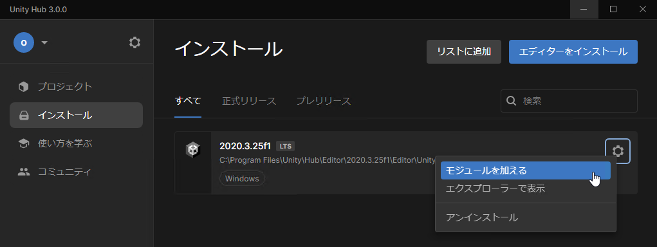Open the コミュニティ section
The height and width of the screenshot is (247, 657).
coord(77,172)
